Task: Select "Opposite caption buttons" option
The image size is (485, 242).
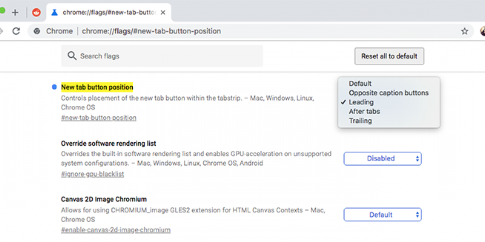Action: tap(388, 93)
